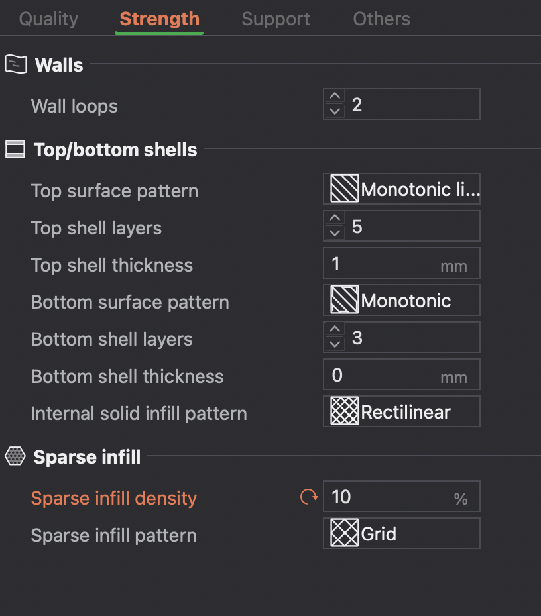Click the Top shell thickness input field

click(x=385, y=264)
